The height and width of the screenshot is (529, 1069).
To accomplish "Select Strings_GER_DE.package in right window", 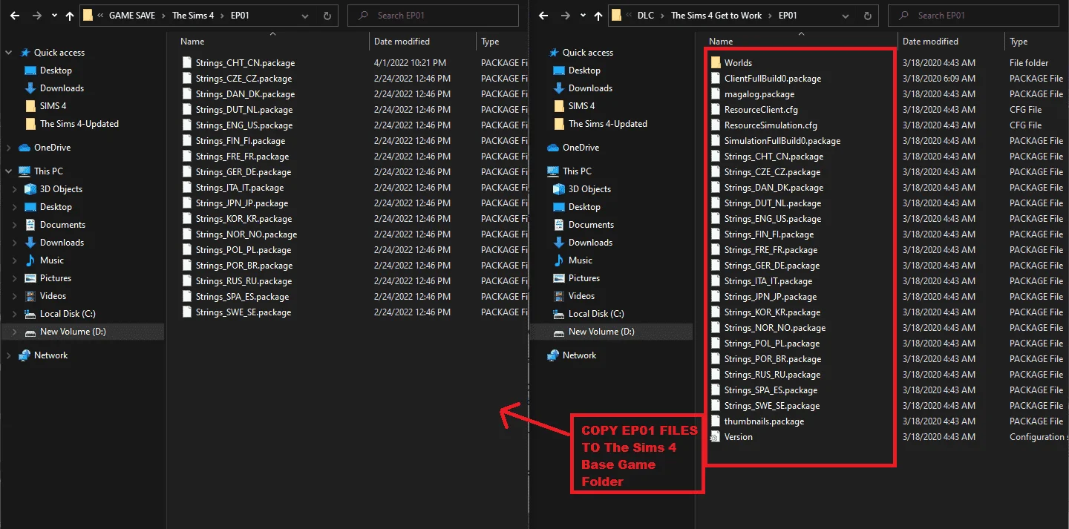I will (x=772, y=266).
